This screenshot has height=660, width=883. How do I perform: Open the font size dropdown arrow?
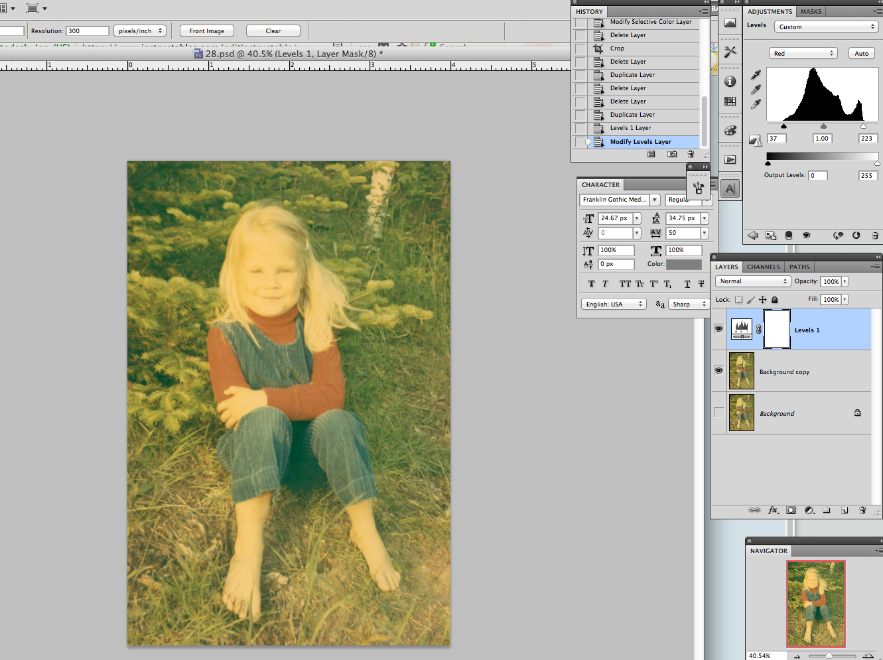637,218
